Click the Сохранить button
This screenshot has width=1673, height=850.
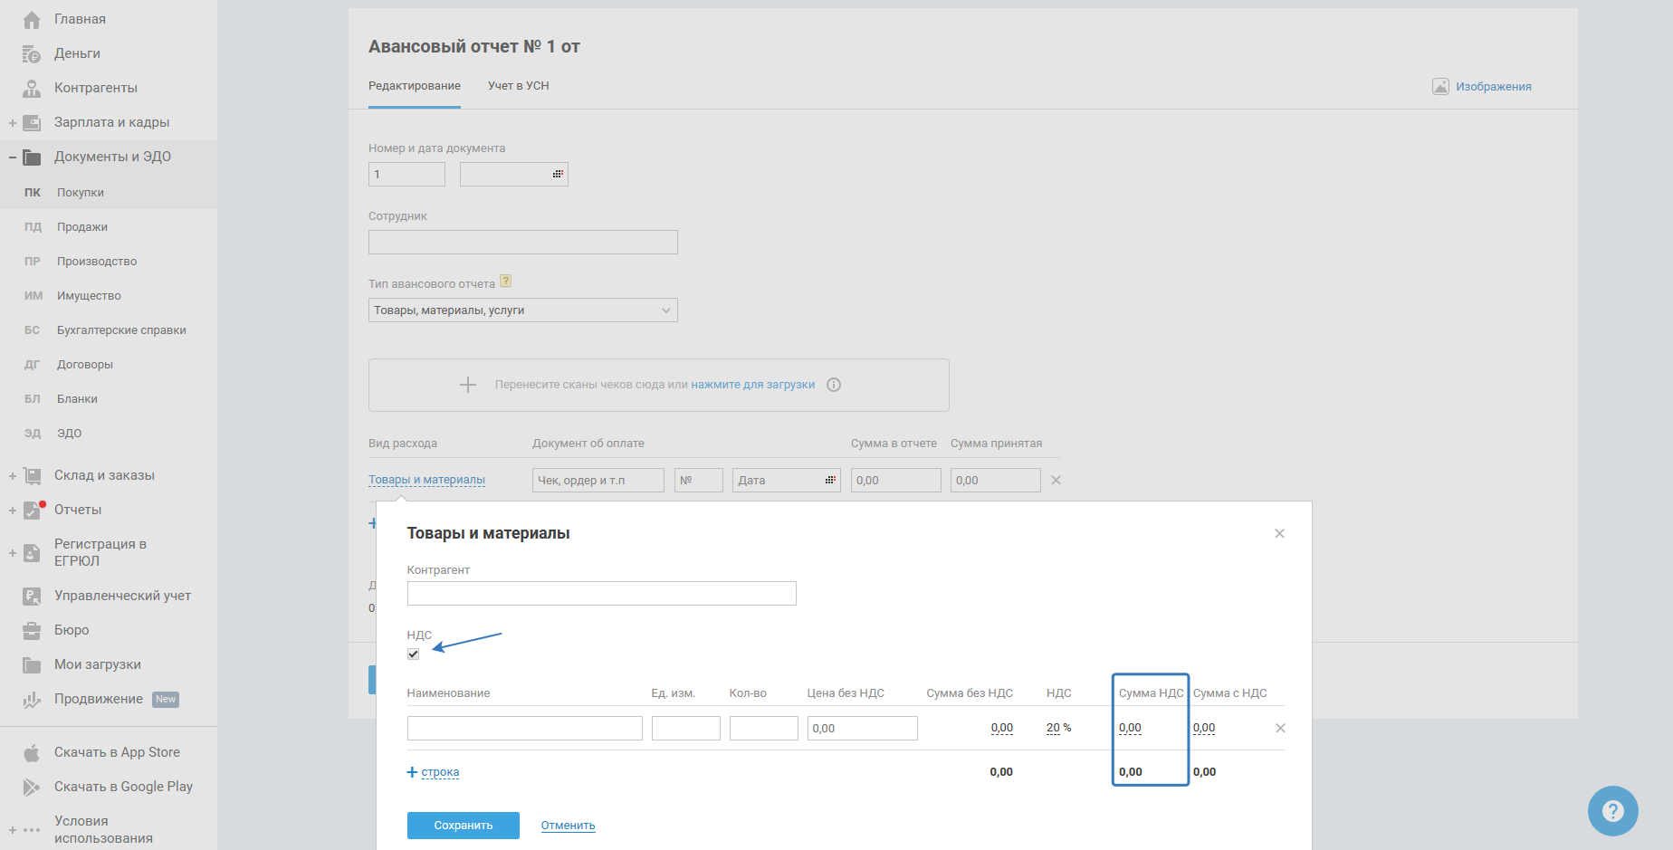(464, 826)
